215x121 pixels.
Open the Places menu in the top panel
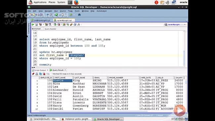tap(52, 2)
